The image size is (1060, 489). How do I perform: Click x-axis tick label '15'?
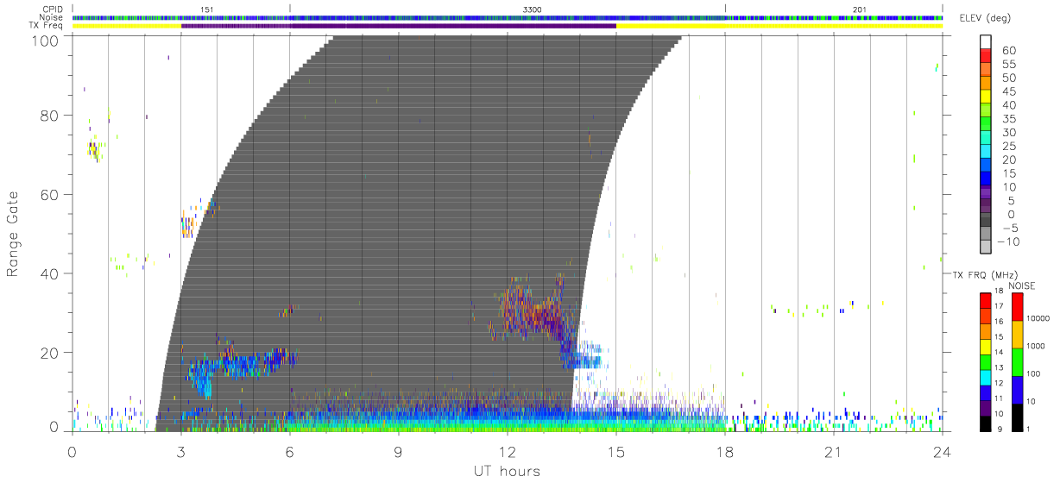click(x=616, y=453)
